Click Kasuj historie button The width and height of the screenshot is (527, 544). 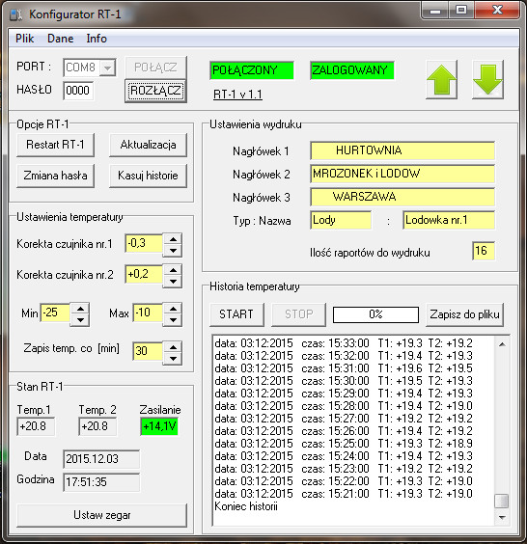click(148, 176)
